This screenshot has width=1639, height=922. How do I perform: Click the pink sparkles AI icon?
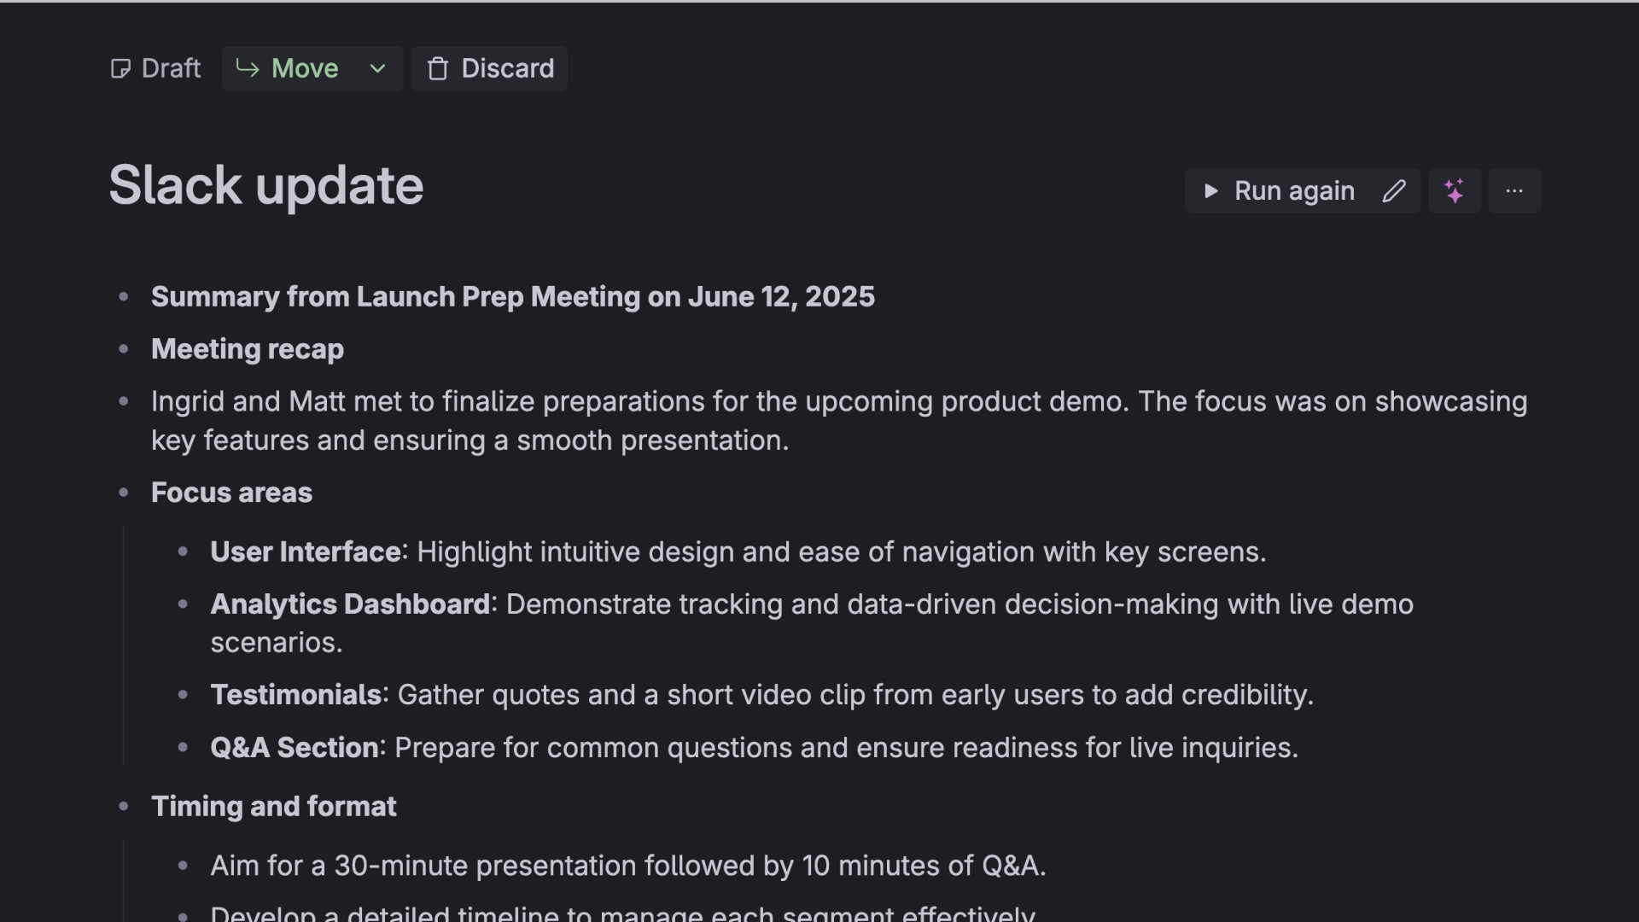coord(1455,191)
